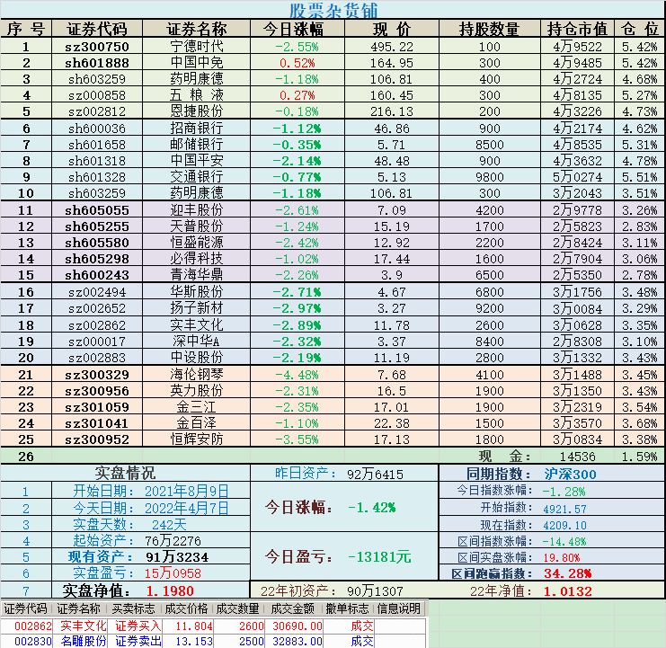Select 交通银行 holding quantity 9800
The height and width of the screenshot is (648, 666).
click(490, 177)
